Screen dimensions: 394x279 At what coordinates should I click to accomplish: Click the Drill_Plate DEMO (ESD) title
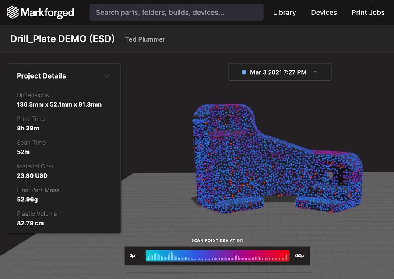[62, 39]
